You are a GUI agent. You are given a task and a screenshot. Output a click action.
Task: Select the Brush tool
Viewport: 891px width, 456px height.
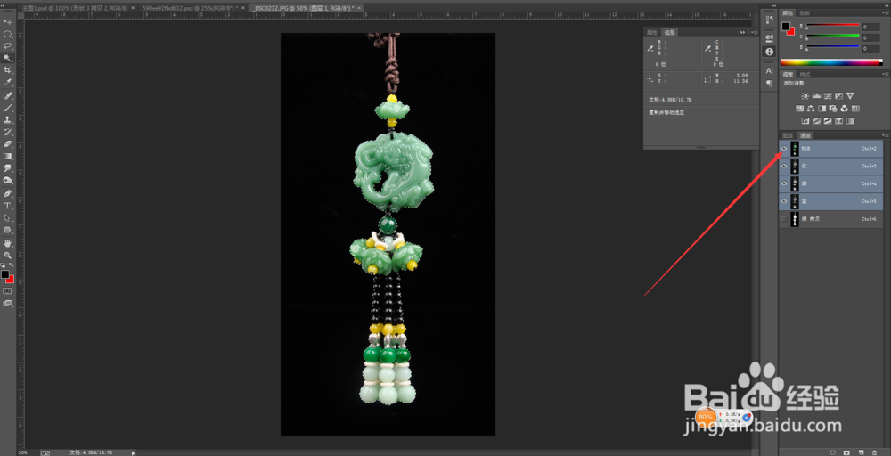[7, 108]
